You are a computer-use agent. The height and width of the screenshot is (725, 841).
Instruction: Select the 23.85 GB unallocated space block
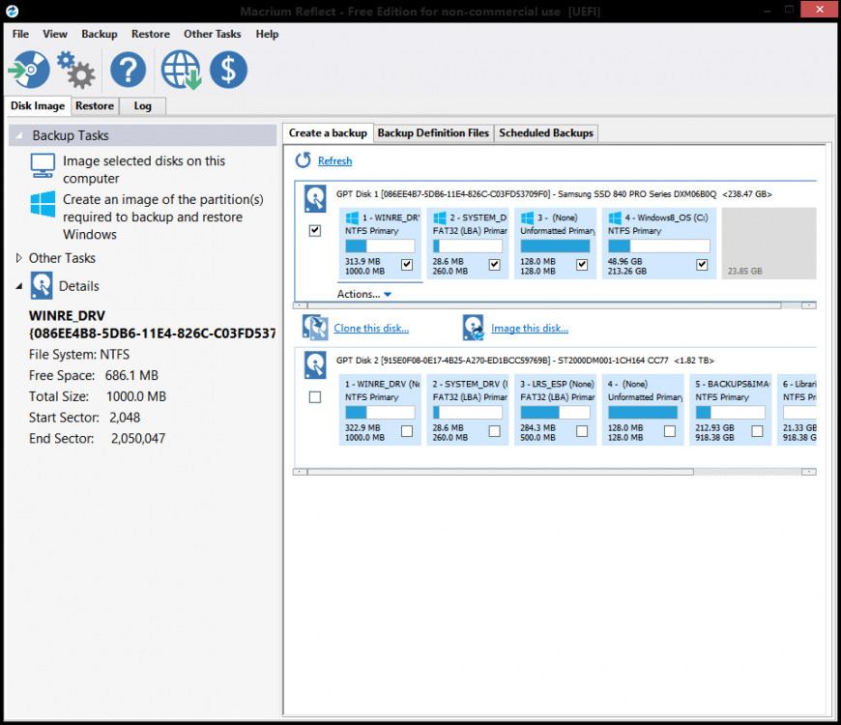point(768,243)
